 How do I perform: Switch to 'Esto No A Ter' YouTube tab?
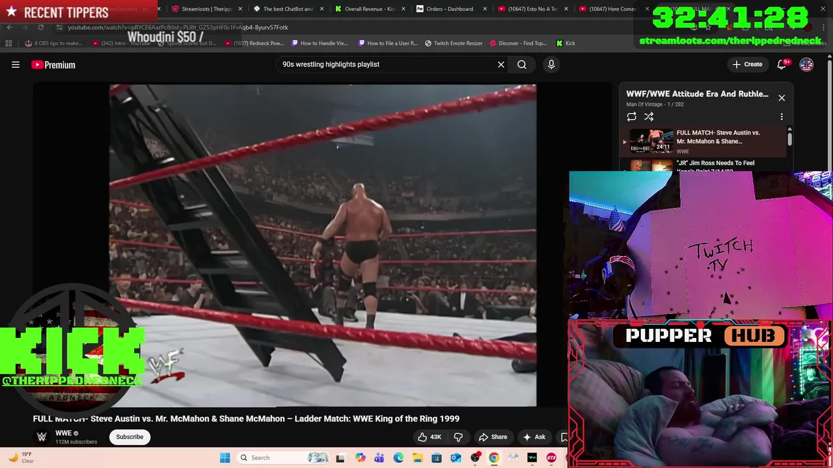coord(531,9)
